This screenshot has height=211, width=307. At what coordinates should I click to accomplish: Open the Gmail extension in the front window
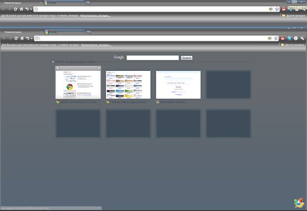click(x=283, y=39)
